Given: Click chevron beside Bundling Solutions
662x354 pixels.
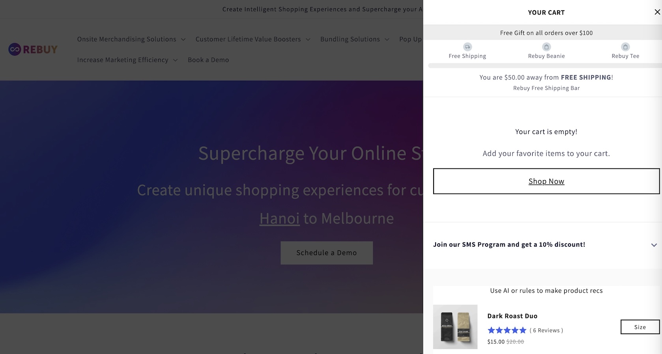Looking at the screenshot, I should 387,39.
